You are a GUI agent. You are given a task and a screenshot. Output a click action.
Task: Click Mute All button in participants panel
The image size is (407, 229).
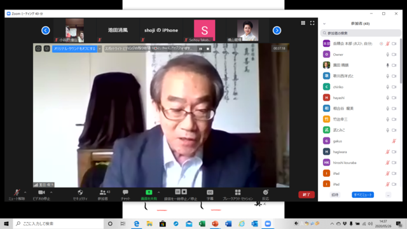362,195
